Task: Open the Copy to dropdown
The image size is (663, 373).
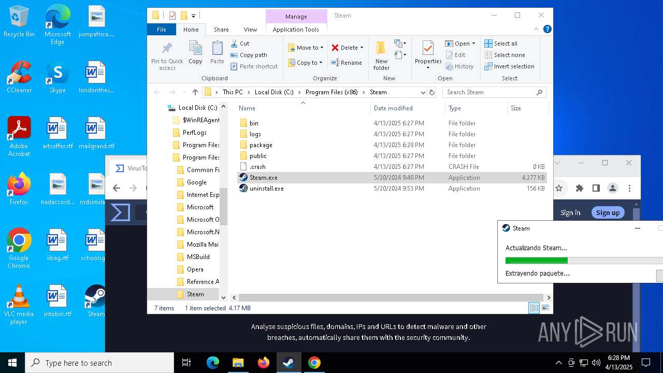Action: click(305, 63)
